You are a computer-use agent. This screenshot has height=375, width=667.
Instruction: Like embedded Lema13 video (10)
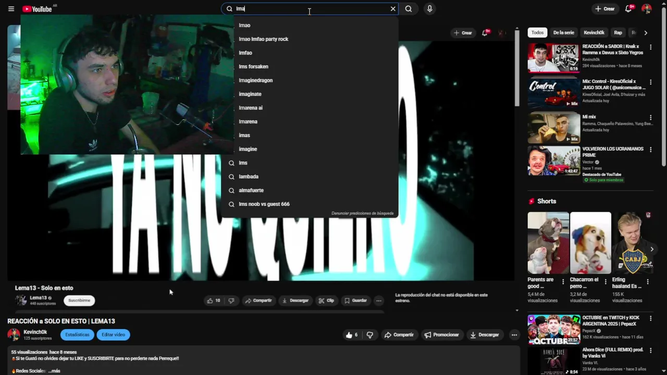point(213,301)
